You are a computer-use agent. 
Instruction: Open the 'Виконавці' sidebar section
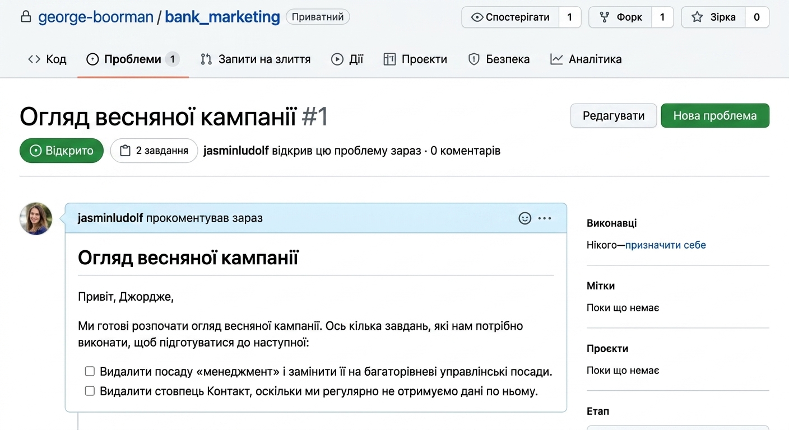[612, 223]
